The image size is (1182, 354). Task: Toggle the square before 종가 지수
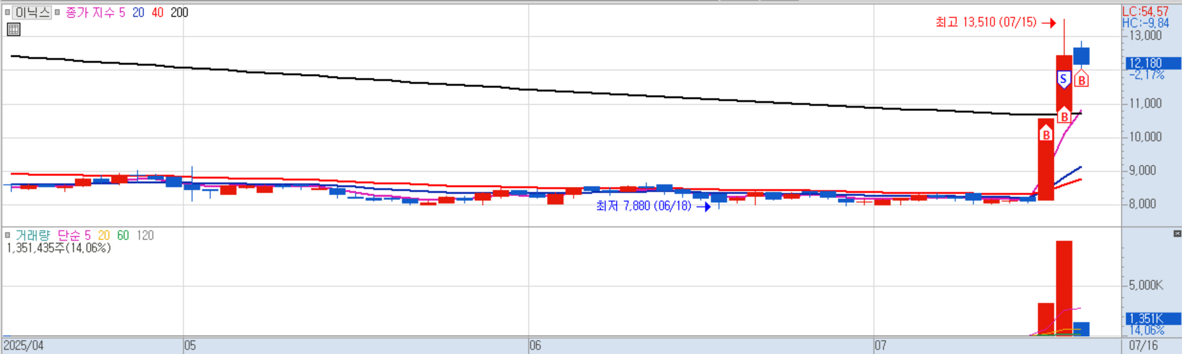coord(57,12)
